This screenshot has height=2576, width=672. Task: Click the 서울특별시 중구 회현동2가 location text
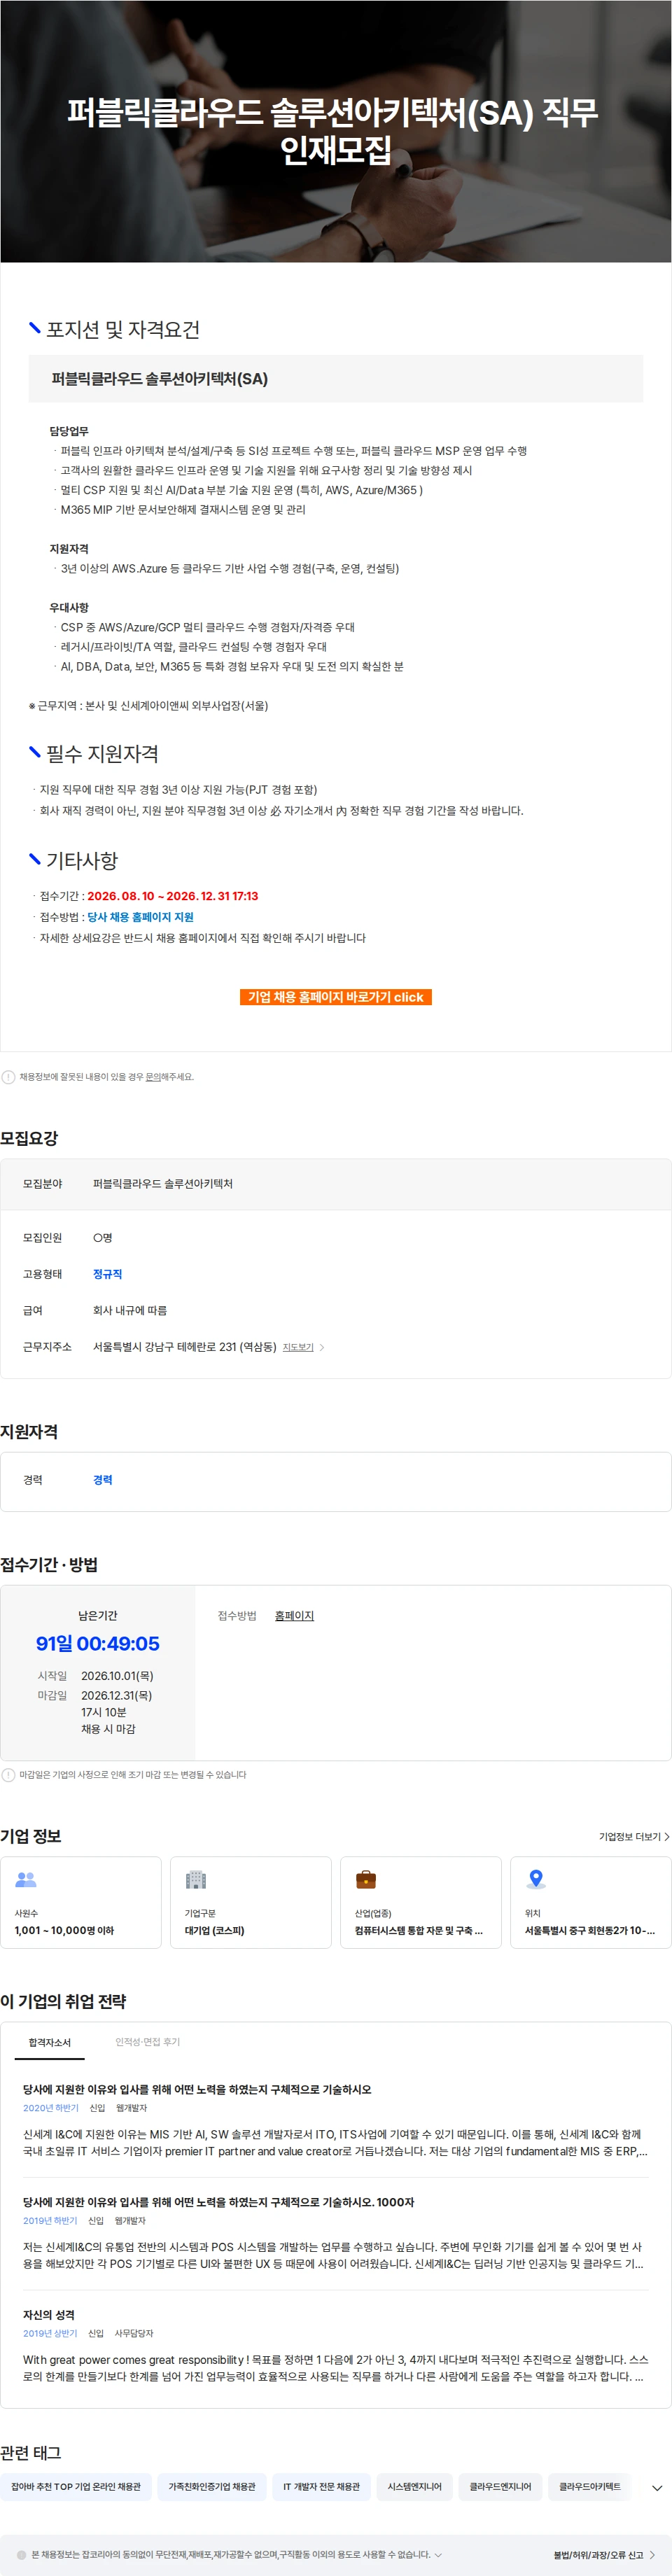(590, 1931)
